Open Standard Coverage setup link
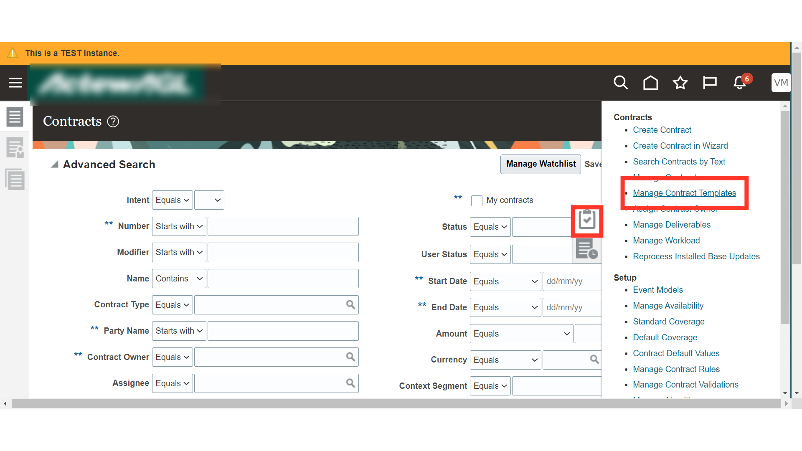The height and width of the screenshot is (451, 802). (668, 322)
